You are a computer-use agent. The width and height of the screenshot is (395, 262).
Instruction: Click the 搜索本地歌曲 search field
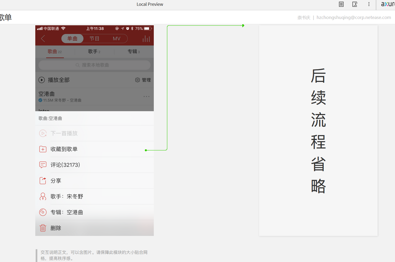pos(95,65)
